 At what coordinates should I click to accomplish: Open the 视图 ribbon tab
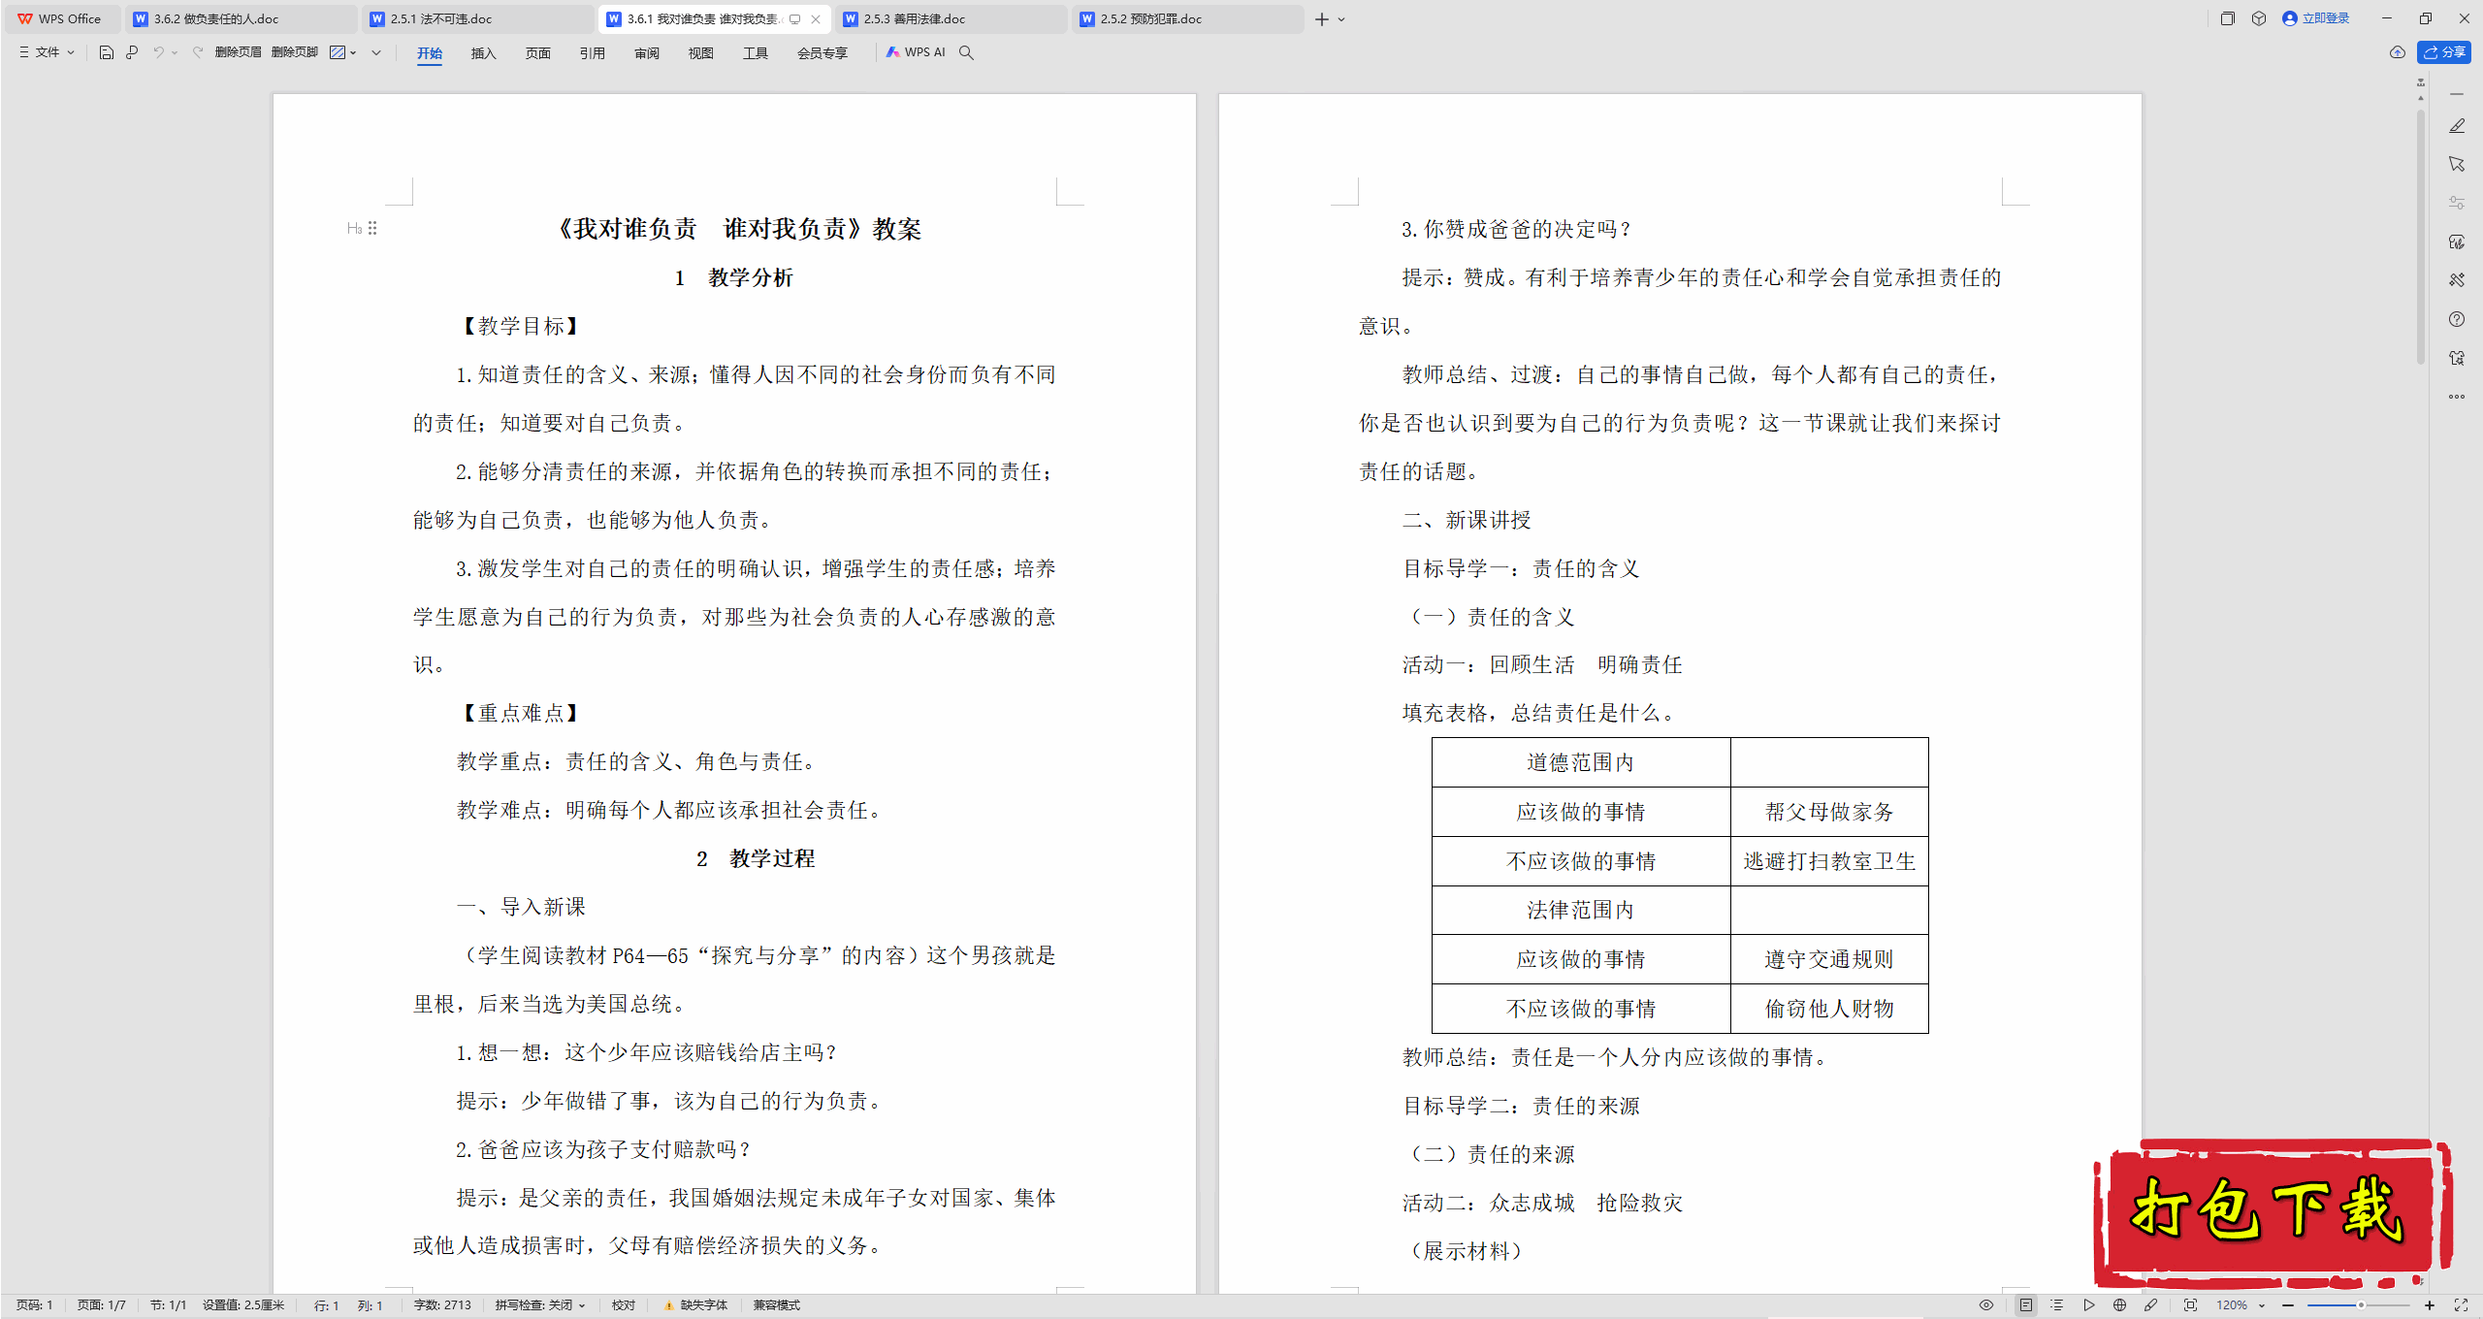(x=700, y=53)
